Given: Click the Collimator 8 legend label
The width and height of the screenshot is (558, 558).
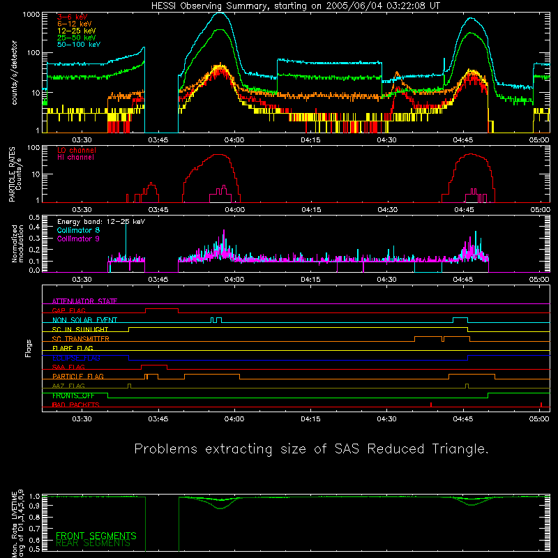Looking at the screenshot, I should pos(78,230).
